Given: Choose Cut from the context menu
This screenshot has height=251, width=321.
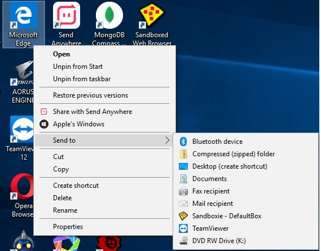Looking at the screenshot, I should click(x=104, y=157).
